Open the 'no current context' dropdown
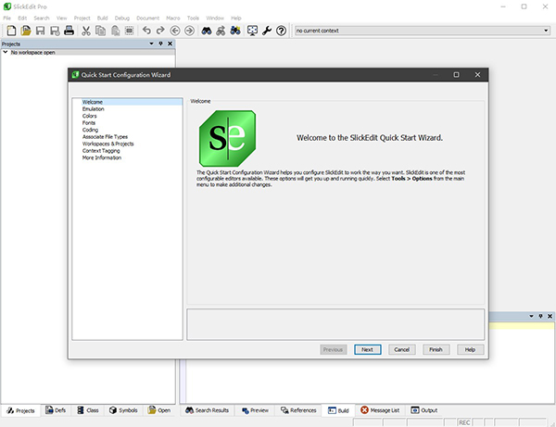Viewport: 556px width, 427px height. [547, 31]
